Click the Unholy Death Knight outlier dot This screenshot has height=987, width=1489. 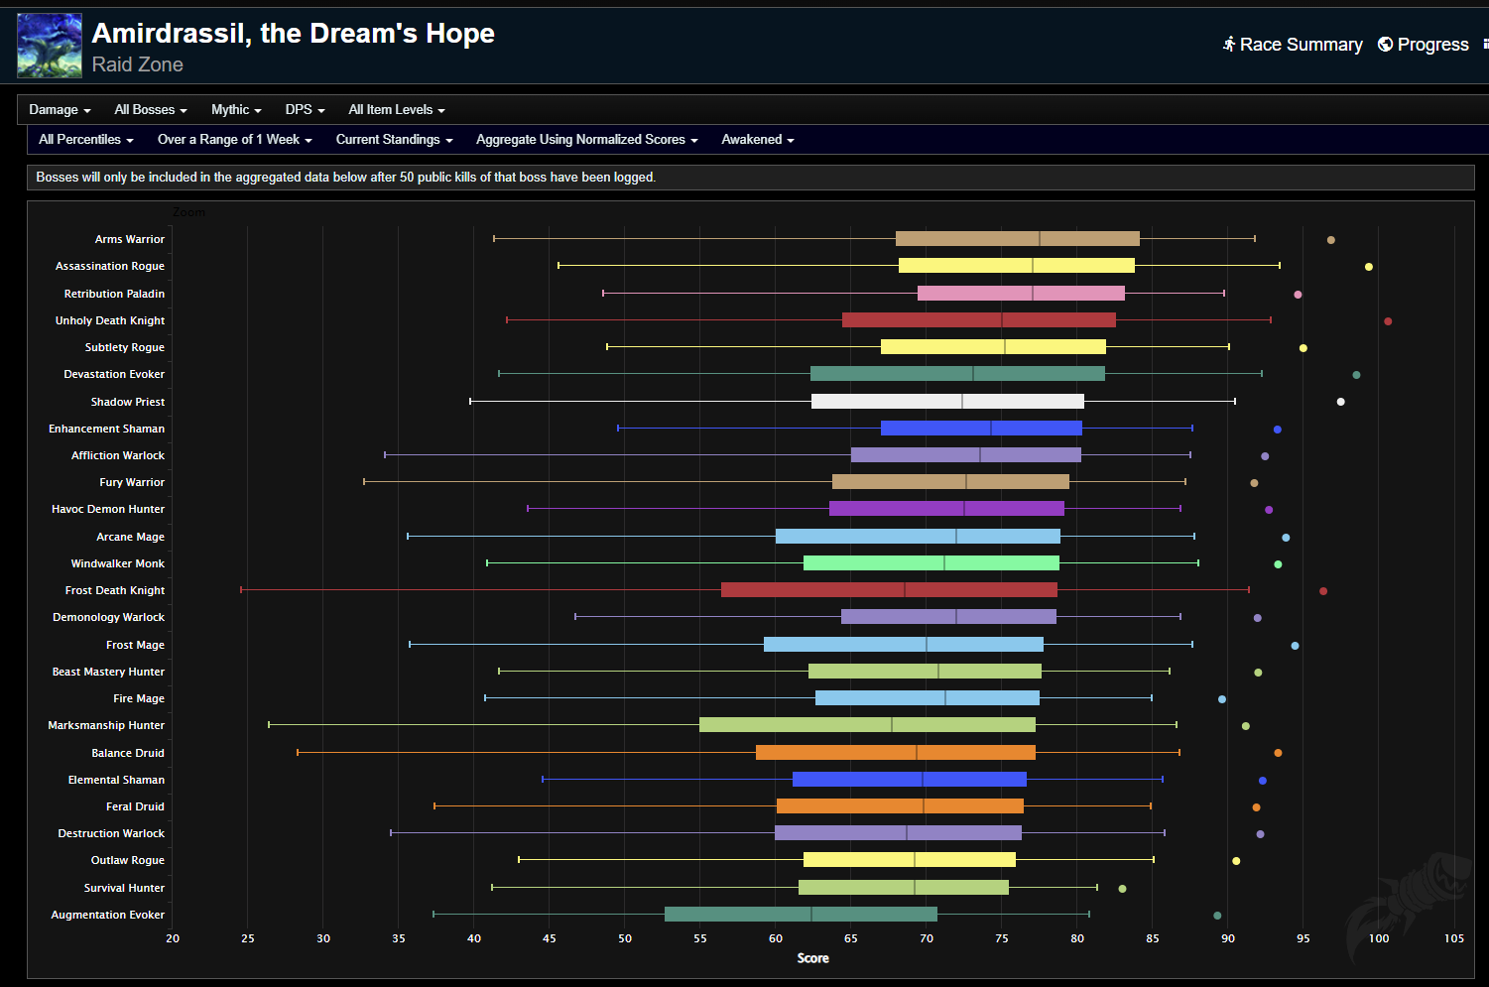click(x=1388, y=321)
